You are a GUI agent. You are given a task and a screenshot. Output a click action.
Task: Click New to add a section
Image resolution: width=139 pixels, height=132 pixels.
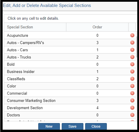(x=49, y=126)
